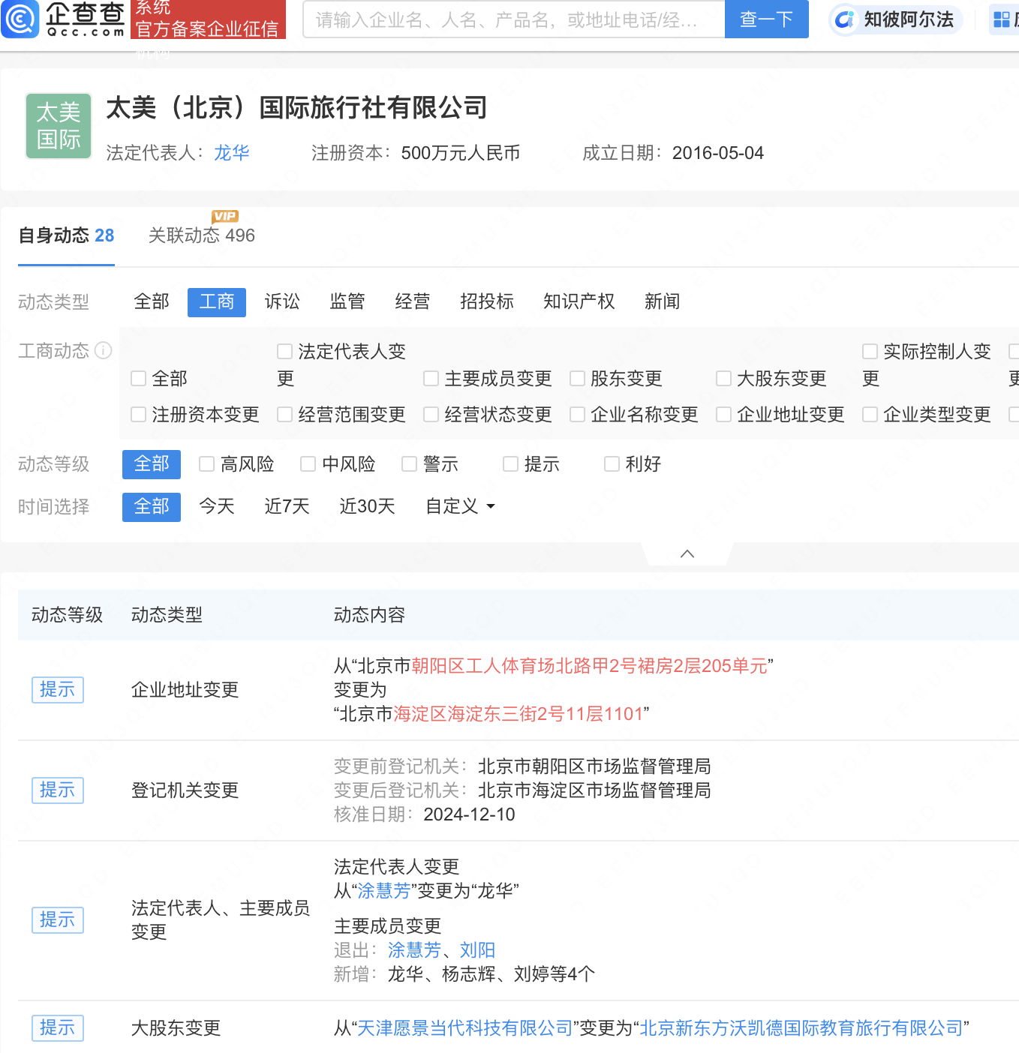This screenshot has height=1053, width=1019.
Task: Click the 提示 tag on 大股东变更 row
Action: click(57, 1027)
